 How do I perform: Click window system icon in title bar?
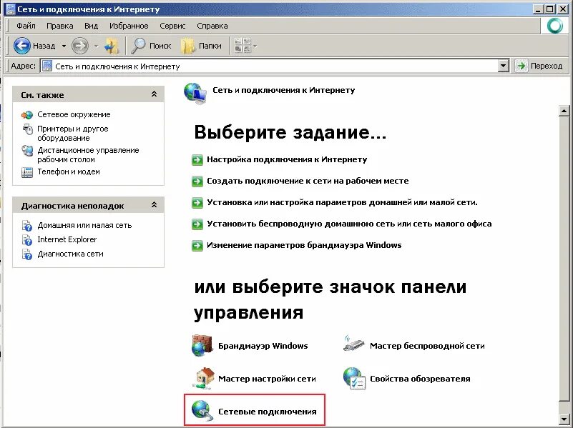(x=11, y=9)
